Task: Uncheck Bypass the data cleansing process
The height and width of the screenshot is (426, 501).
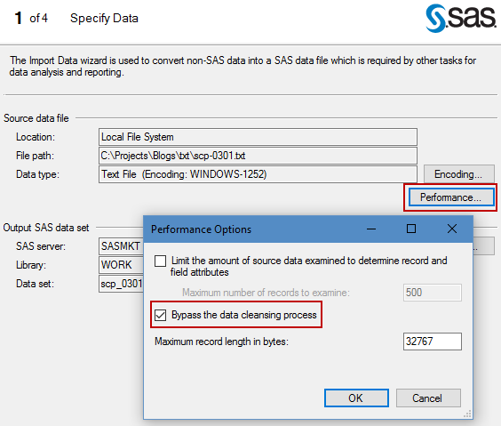Action: tap(161, 315)
